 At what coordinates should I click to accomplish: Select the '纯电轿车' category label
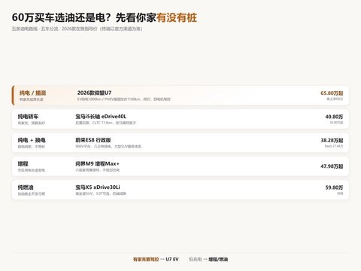coord(28,117)
